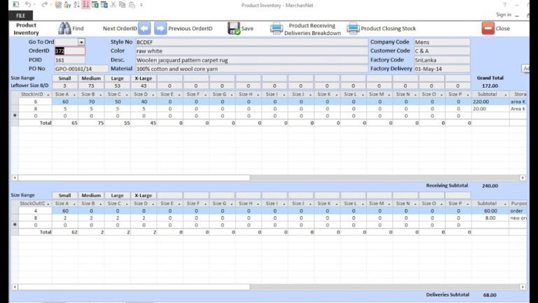Image resolution: width=538 pixels, height=303 pixels.
Task: Select row selector for StockInID 6
Action: click(x=15, y=102)
